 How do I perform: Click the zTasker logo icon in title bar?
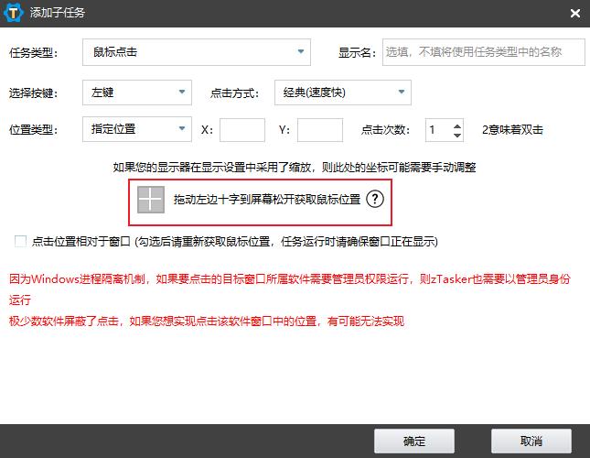click(13, 13)
